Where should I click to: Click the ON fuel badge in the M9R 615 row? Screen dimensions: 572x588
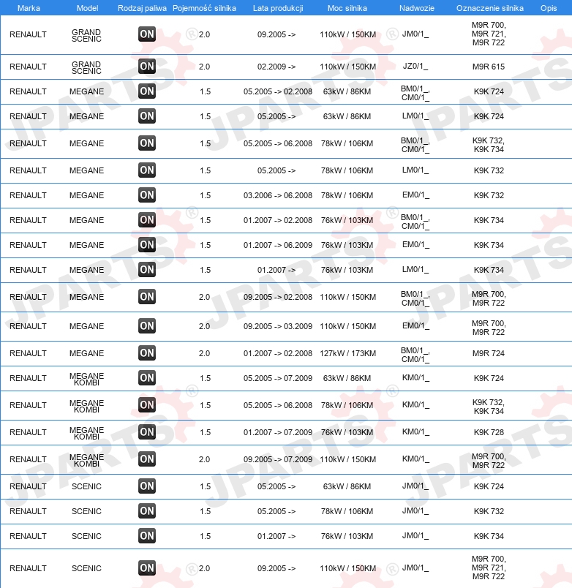click(x=146, y=67)
